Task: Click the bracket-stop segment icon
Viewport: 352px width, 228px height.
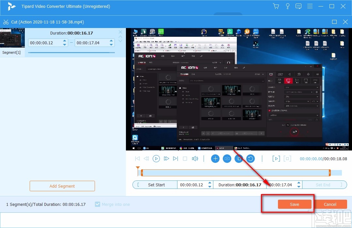Action: tap(287, 159)
